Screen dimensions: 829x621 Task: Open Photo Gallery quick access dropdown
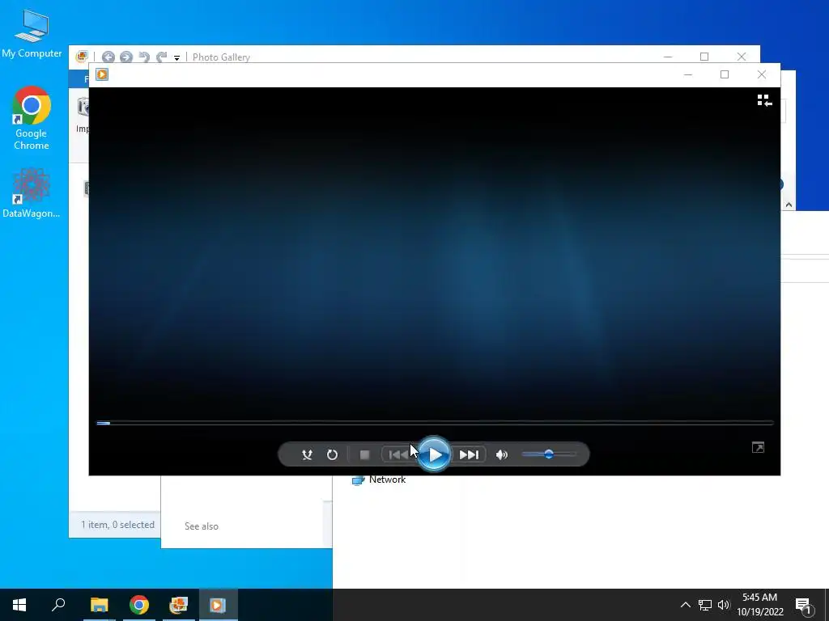pos(177,57)
